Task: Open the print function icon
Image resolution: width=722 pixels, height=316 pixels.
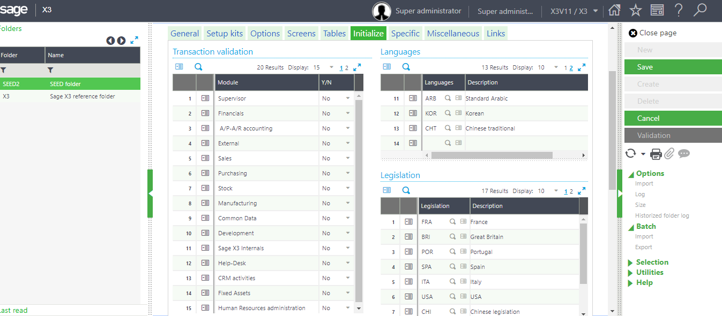Action: click(x=656, y=153)
